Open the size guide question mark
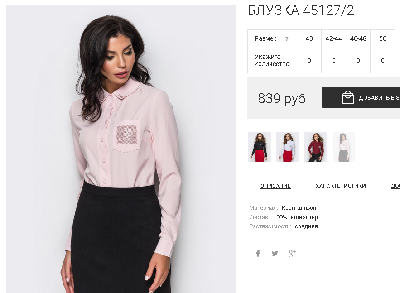The height and width of the screenshot is (293, 400). coord(287,39)
